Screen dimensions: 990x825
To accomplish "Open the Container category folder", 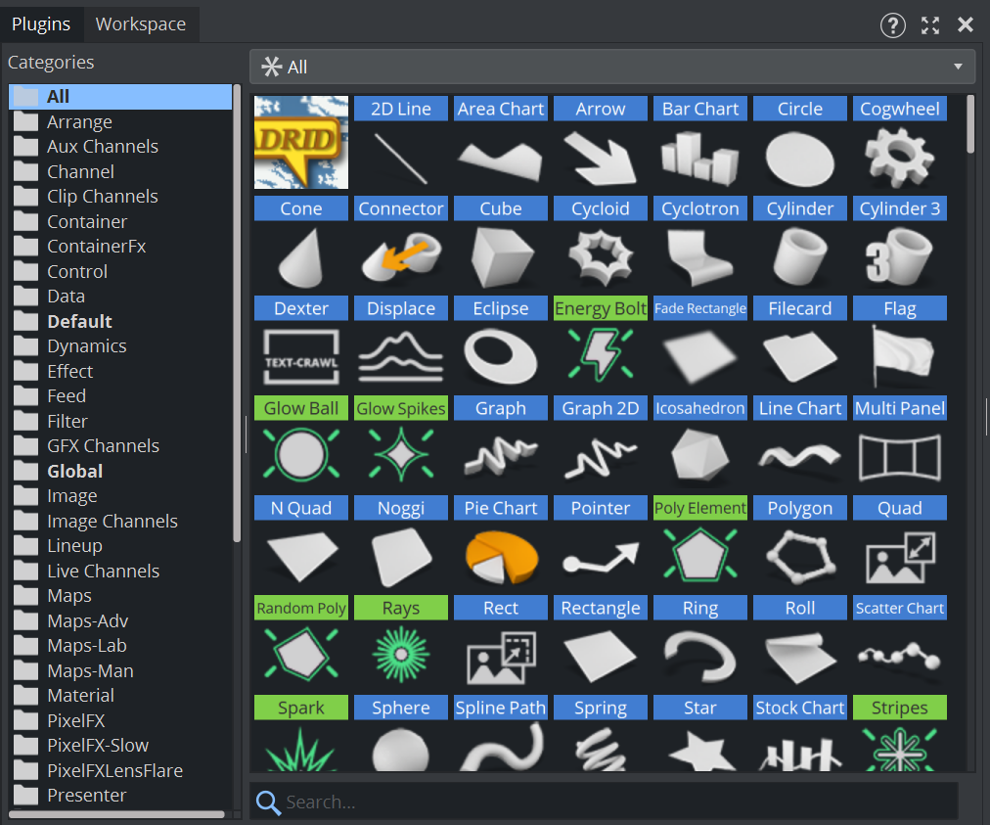I will 86,221.
